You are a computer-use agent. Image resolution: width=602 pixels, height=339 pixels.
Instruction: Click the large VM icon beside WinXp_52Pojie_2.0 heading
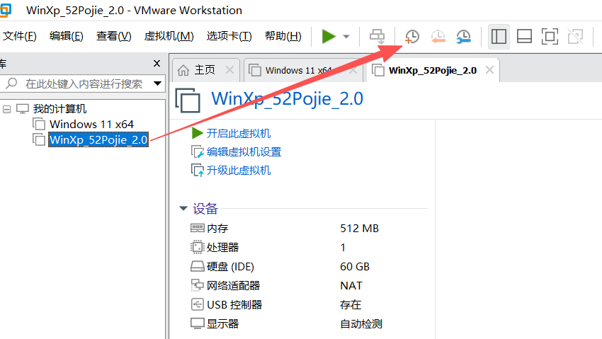tap(188, 100)
